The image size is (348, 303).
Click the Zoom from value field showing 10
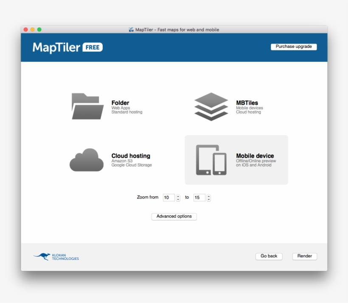168,197
